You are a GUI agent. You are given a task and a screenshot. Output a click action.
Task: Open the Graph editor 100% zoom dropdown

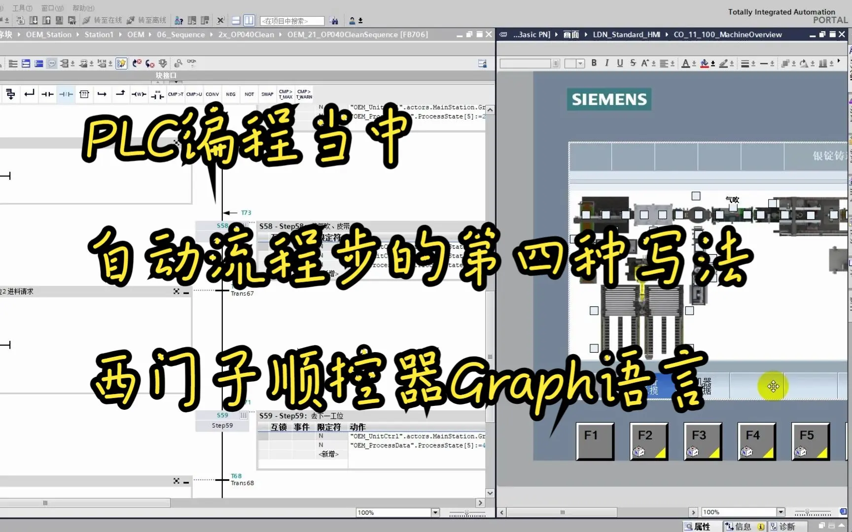click(435, 512)
